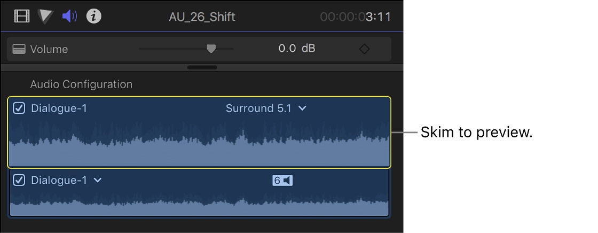
Task: Click the Volume parameter label
Action: pyautogui.click(x=49, y=49)
